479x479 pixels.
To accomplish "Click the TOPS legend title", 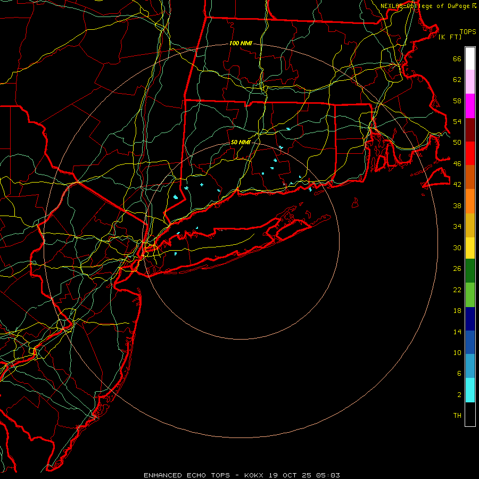I will coord(468,31).
